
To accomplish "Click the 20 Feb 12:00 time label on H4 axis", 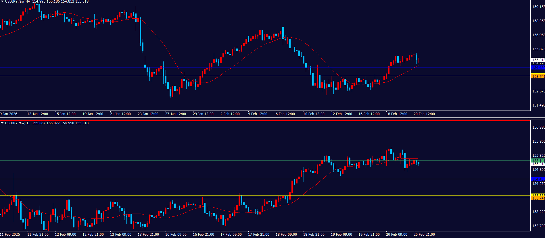I will coord(424,114).
